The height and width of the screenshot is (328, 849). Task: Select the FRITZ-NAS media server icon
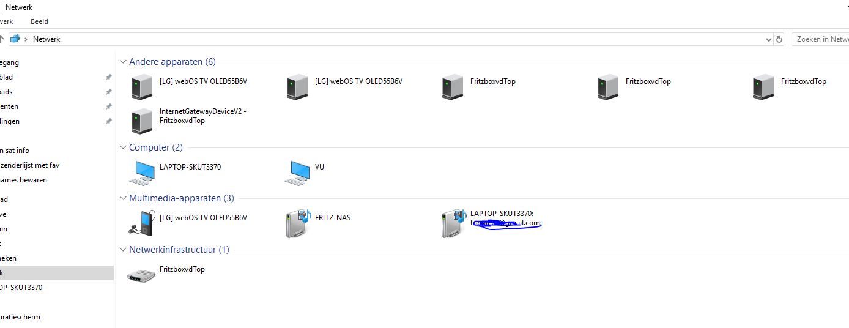tap(297, 223)
